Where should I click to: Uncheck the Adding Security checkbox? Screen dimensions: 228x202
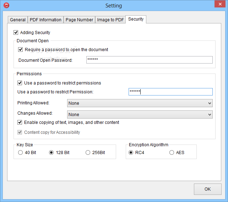(16, 32)
